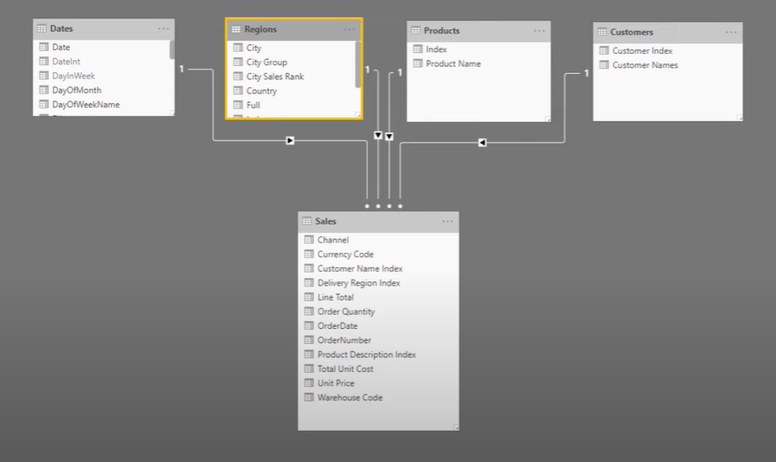Select the Regions table header
The width and height of the screenshot is (776, 462).
pos(294,29)
